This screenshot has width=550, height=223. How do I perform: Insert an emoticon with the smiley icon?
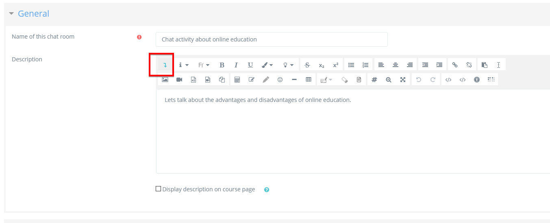pyautogui.click(x=280, y=80)
